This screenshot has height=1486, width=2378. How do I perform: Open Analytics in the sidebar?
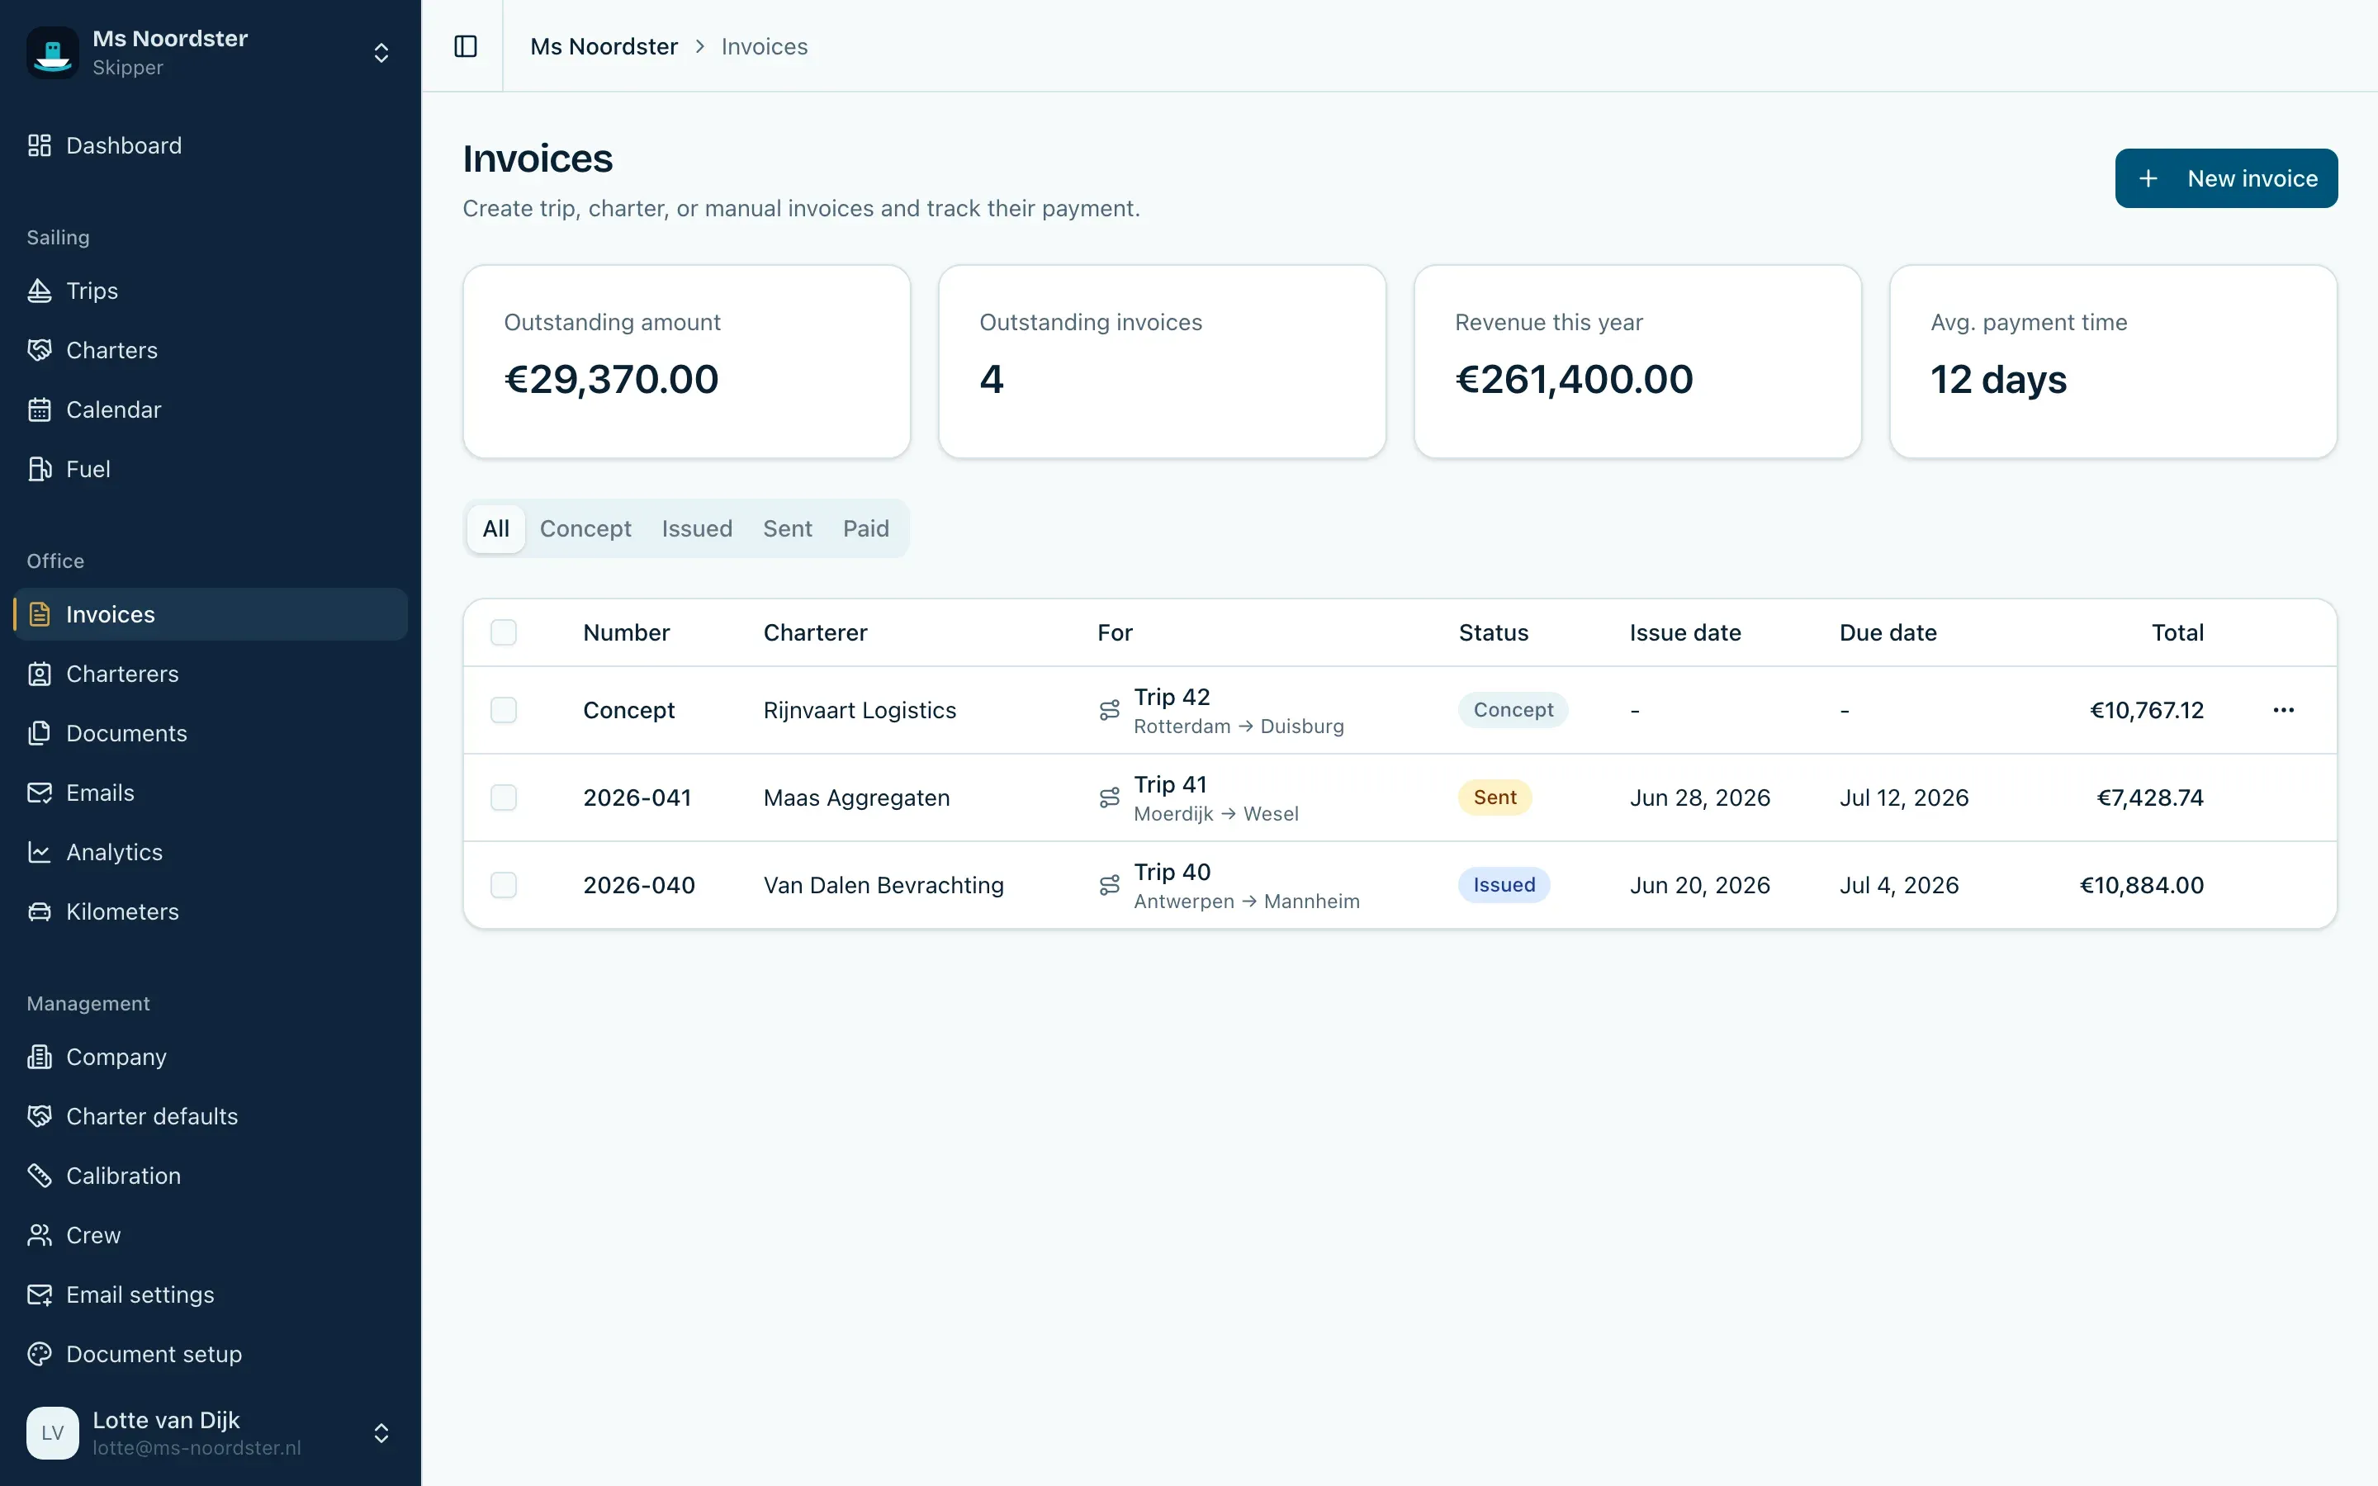pyautogui.click(x=211, y=852)
